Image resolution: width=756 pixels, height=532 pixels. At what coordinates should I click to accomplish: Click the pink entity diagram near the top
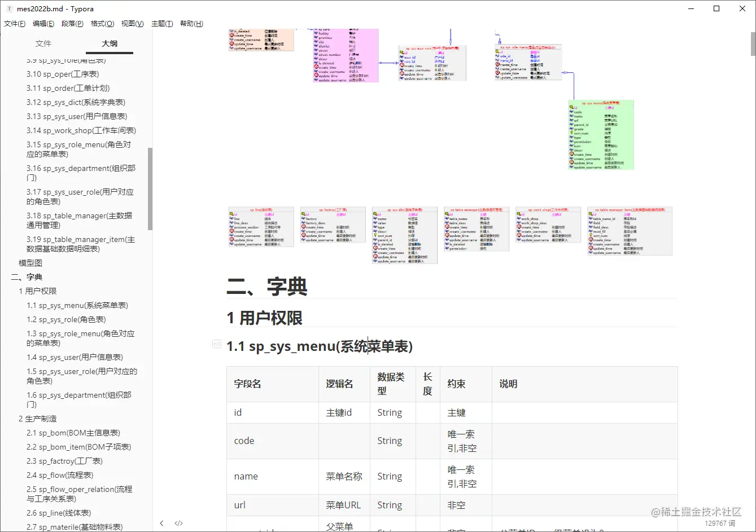click(343, 56)
